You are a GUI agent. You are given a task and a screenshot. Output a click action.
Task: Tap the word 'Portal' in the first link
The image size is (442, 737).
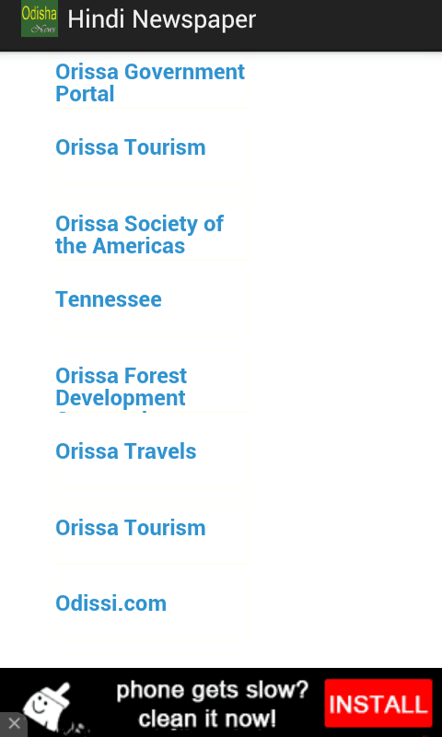point(85,95)
